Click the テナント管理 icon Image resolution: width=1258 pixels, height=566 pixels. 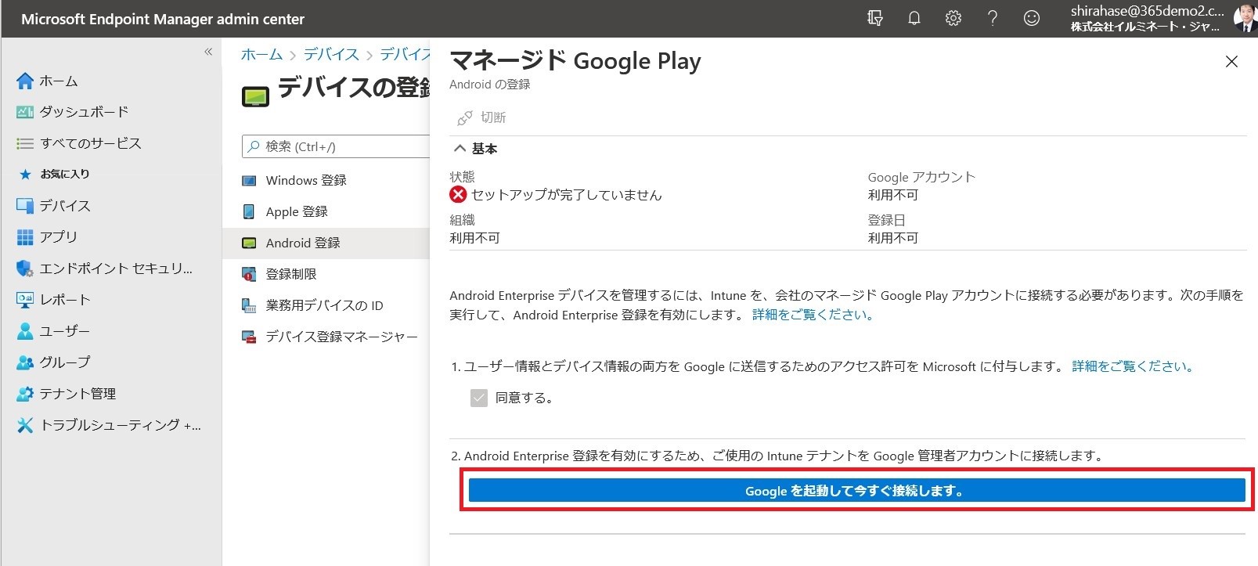[x=25, y=394]
